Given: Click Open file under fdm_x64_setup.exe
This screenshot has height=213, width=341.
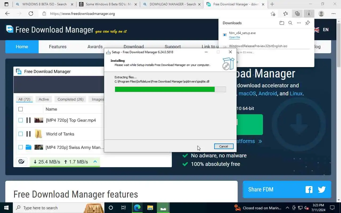Looking at the screenshot, I should pos(234,37).
